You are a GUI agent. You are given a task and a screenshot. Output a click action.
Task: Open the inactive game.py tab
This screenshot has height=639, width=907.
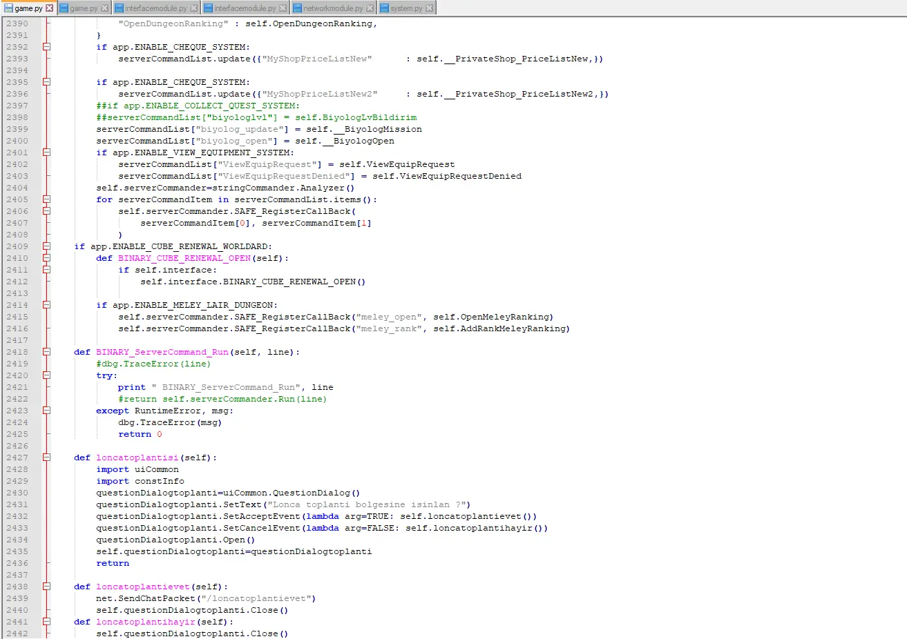point(84,8)
